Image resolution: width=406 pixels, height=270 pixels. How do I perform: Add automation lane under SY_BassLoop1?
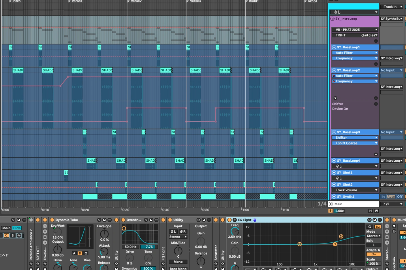tap(376, 64)
